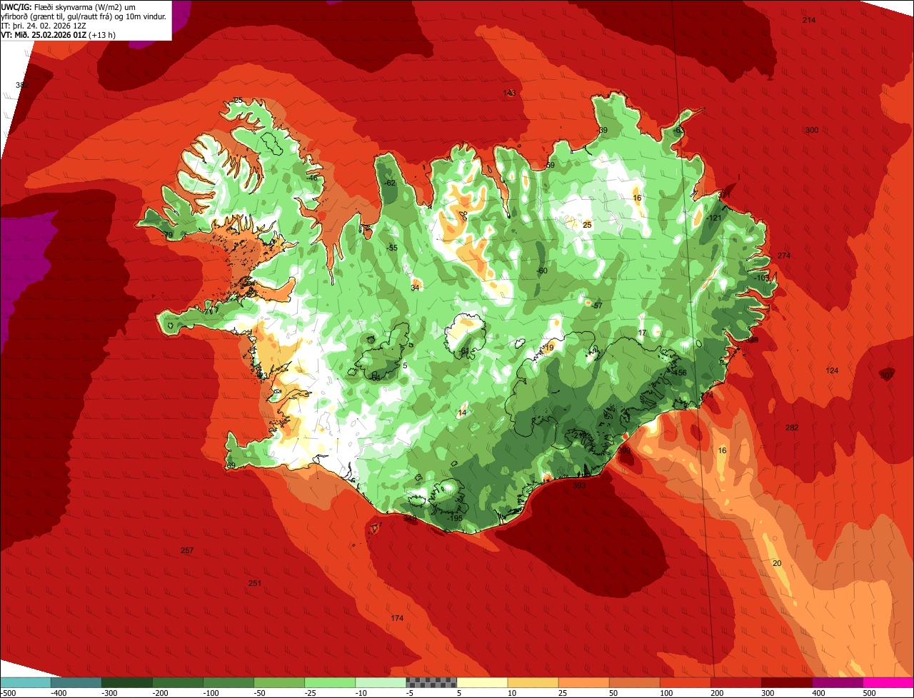Click the map value '257' southwest of Iceland
The width and height of the screenshot is (914, 698).
click(x=187, y=550)
